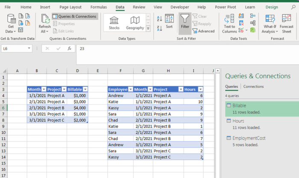Switch to the Formulas ribbon tab
This screenshot has width=299, height=178.
pos(99,7)
